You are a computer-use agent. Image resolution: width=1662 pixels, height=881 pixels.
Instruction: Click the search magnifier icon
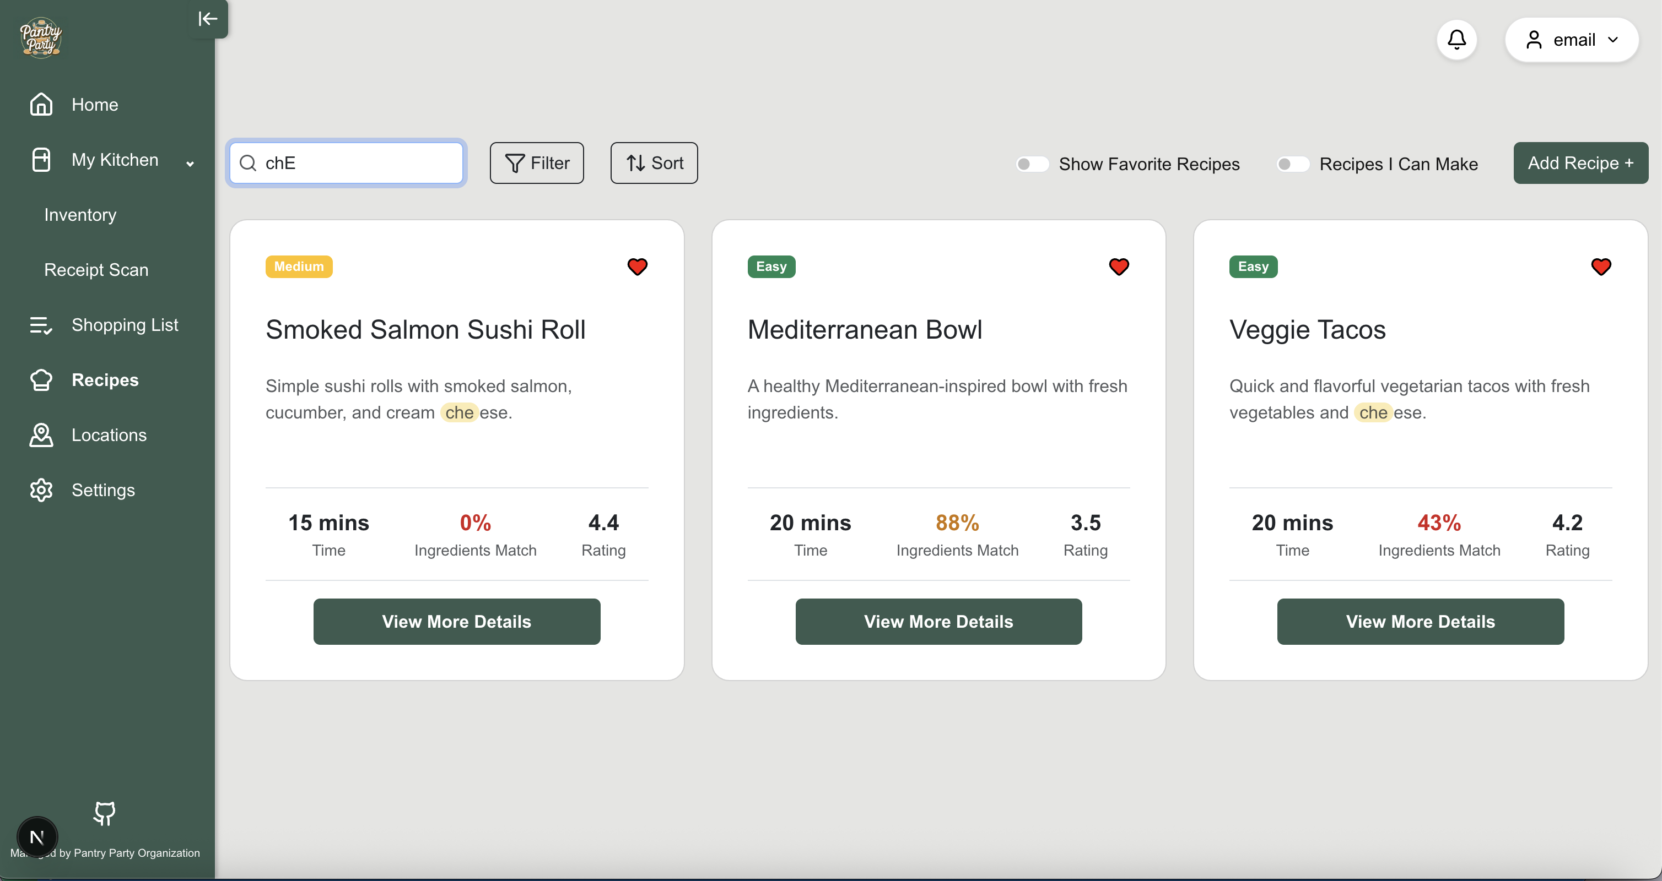pyautogui.click(x=248, y=163)
